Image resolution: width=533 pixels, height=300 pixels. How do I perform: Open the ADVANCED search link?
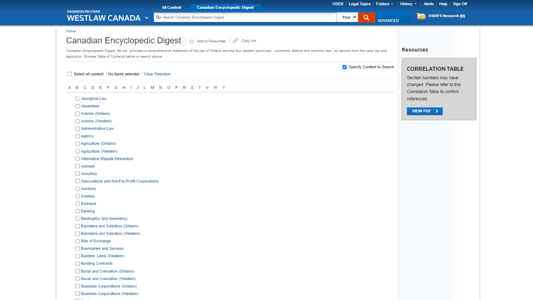(388, 20)
